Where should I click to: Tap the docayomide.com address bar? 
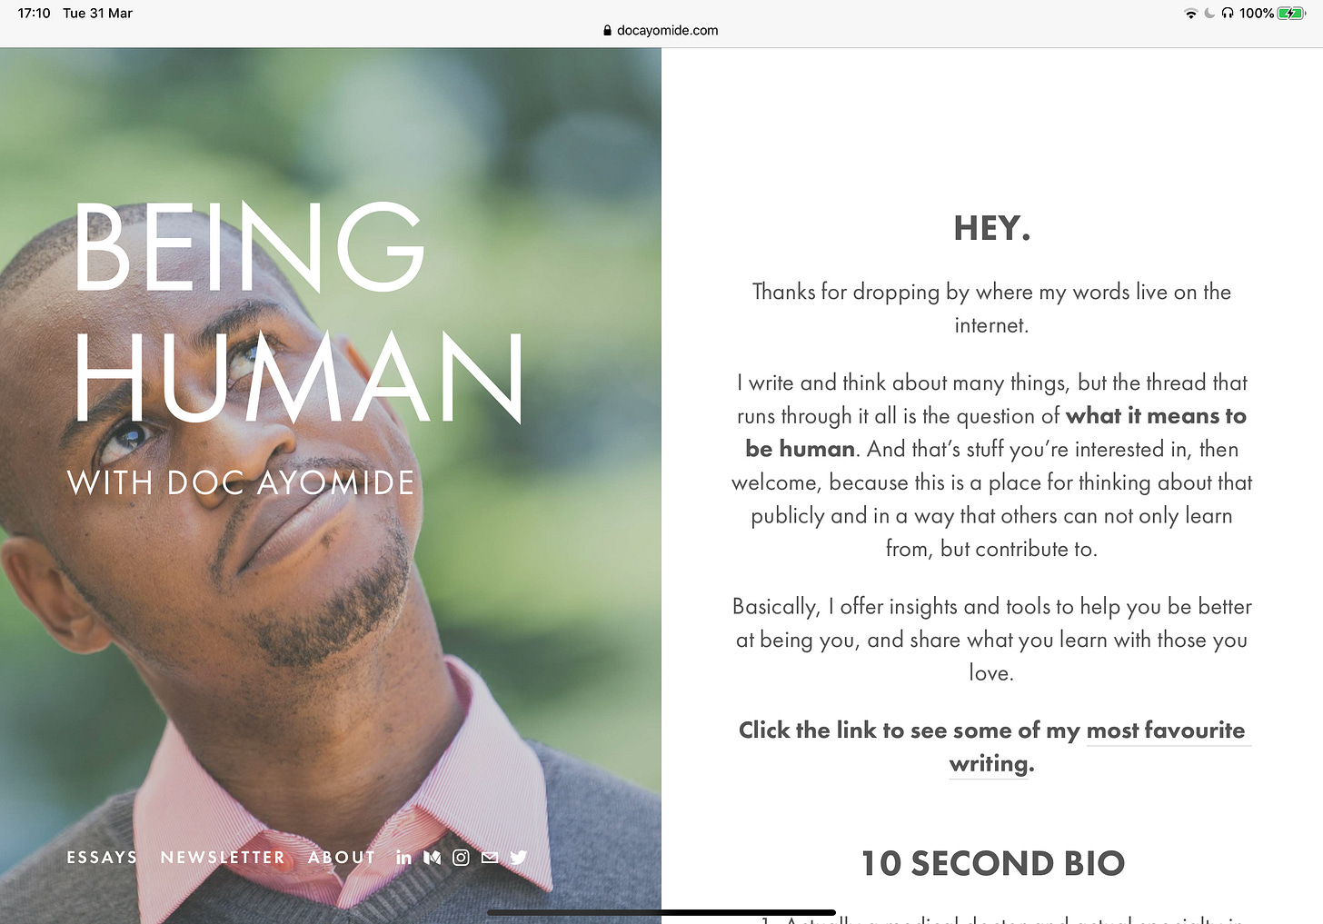[661, 30]
